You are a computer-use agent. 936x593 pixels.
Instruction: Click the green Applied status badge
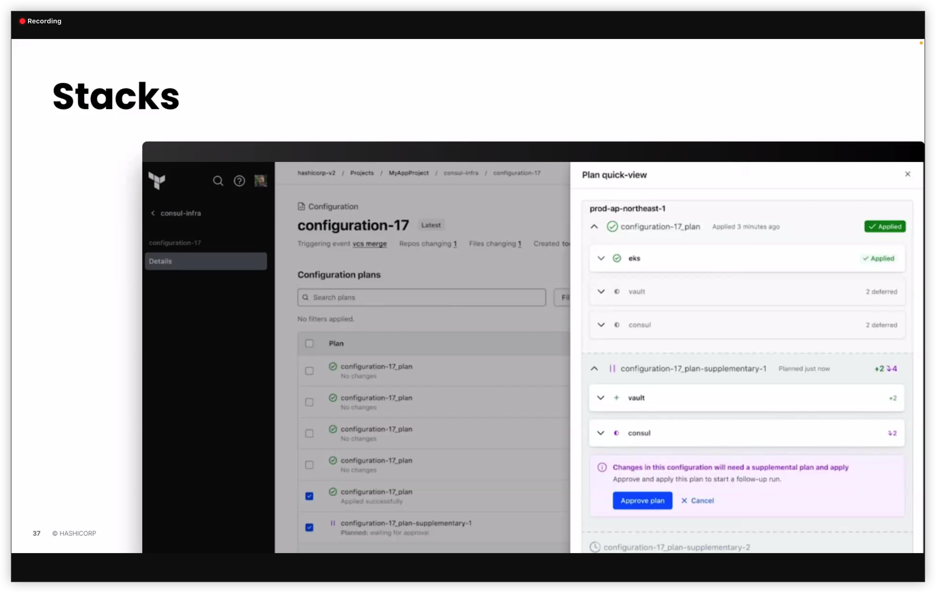pyautogui.click(x=885, y=227)
